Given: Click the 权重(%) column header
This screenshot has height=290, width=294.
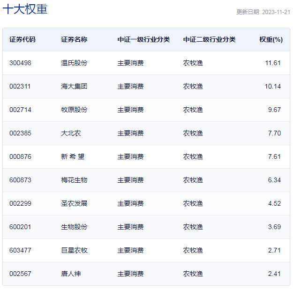Looking at the screenshot, I should coord(271,39).
